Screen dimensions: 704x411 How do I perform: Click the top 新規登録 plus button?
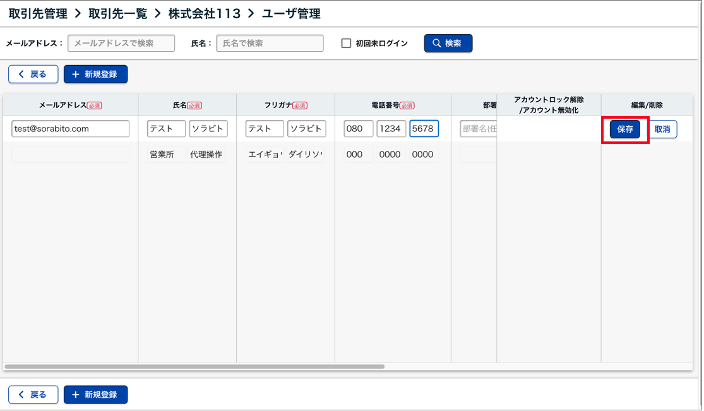tap(95, 74)
